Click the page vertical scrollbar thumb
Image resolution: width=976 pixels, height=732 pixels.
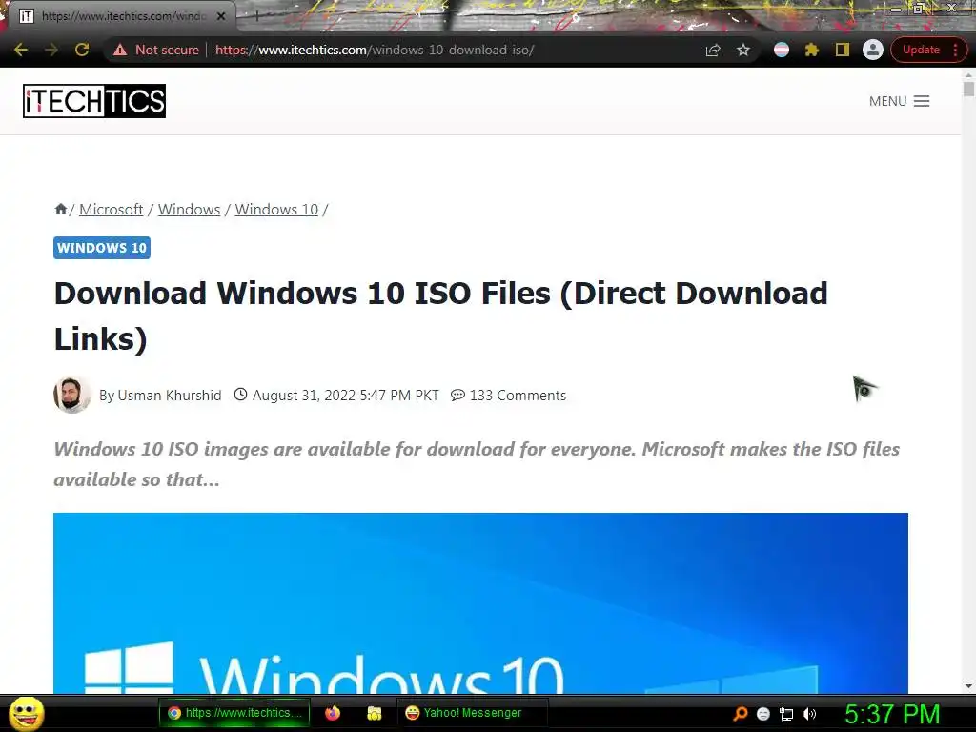pos(968,89)
